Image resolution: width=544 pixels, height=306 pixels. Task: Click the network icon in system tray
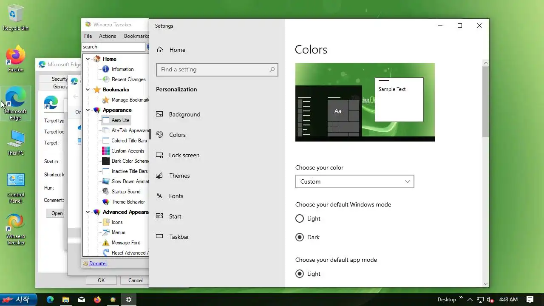click(480, 300)
